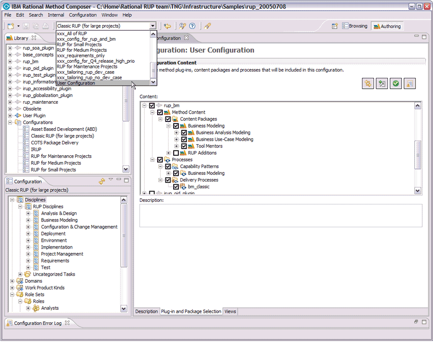Choose xxx_requirements_only in dropdown list

tap(103, 56)
